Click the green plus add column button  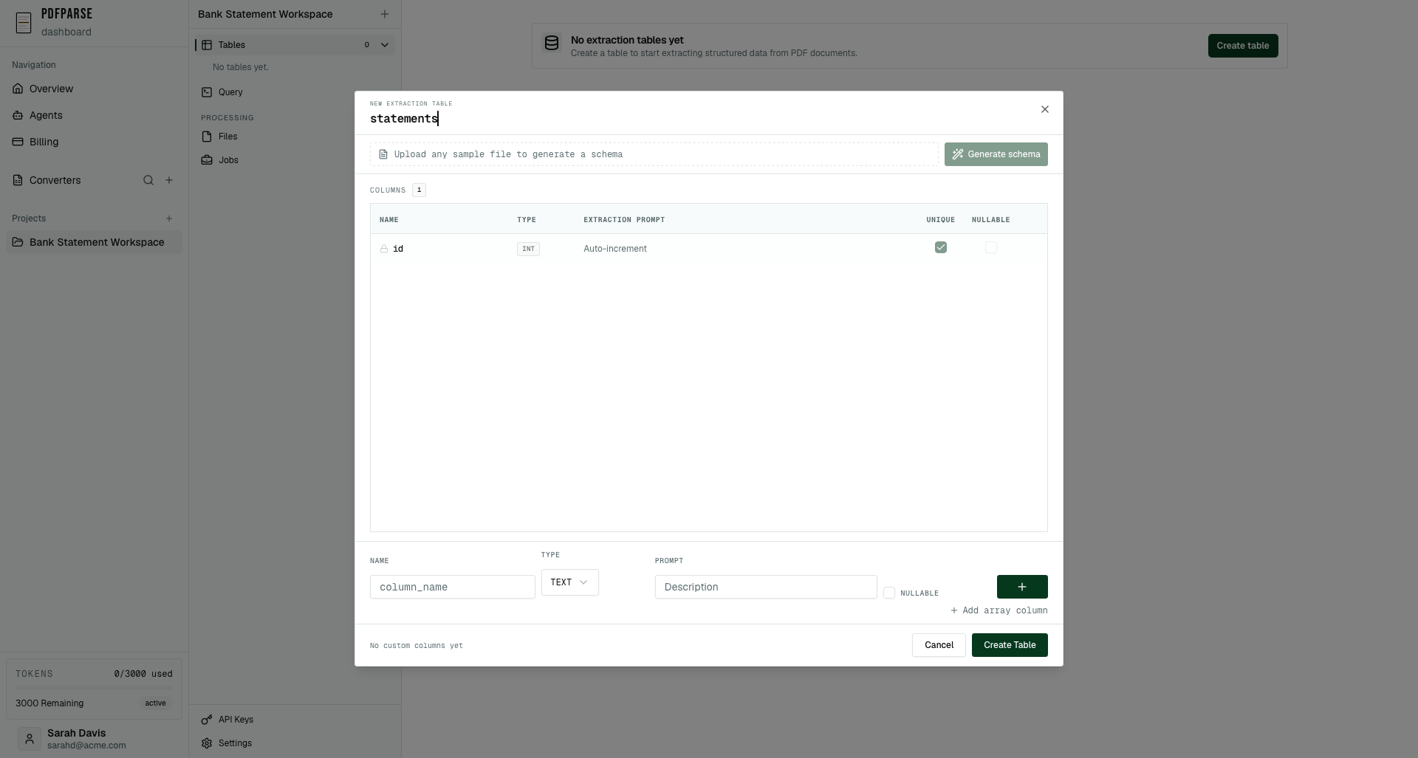1022,587
